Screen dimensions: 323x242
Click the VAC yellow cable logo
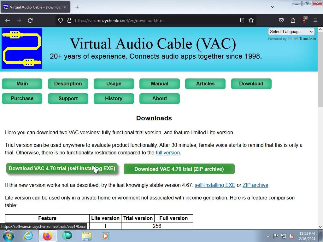pyautogui.click(x=22, y=49)
